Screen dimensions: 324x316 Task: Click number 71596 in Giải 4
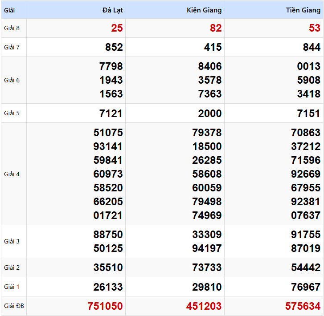click(306, 160)
